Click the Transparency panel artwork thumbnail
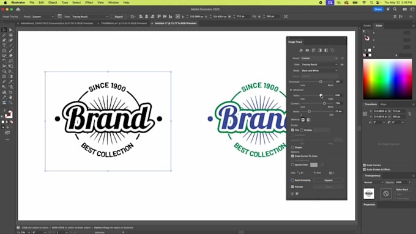Image resolution: width=416 pixels, height=234 pixels. click(x=369, y=194)
